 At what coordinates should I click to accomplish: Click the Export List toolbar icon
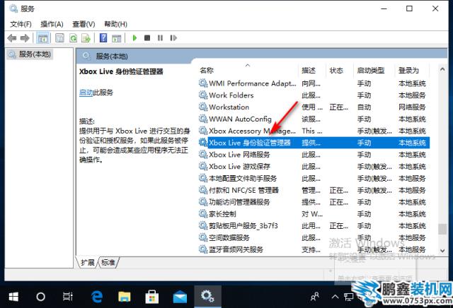[86, 38]
